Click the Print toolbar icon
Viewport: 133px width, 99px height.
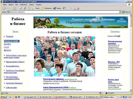74,8
